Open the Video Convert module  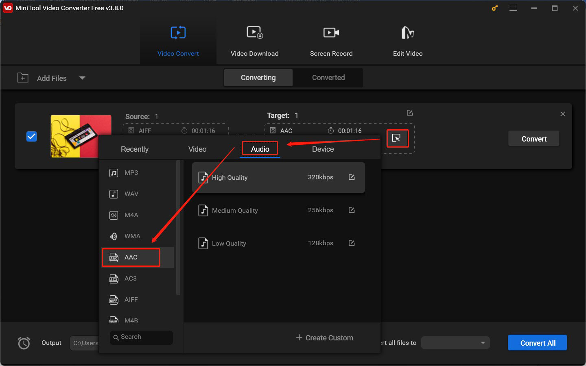178,41
